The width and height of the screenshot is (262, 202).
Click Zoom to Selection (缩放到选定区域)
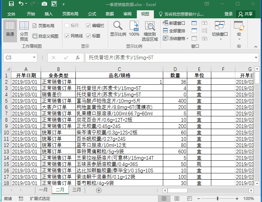coord(150,31)
